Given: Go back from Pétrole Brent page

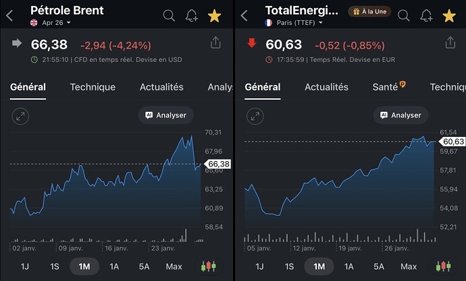Looking at the screenshot, I should tap(9, 15).
